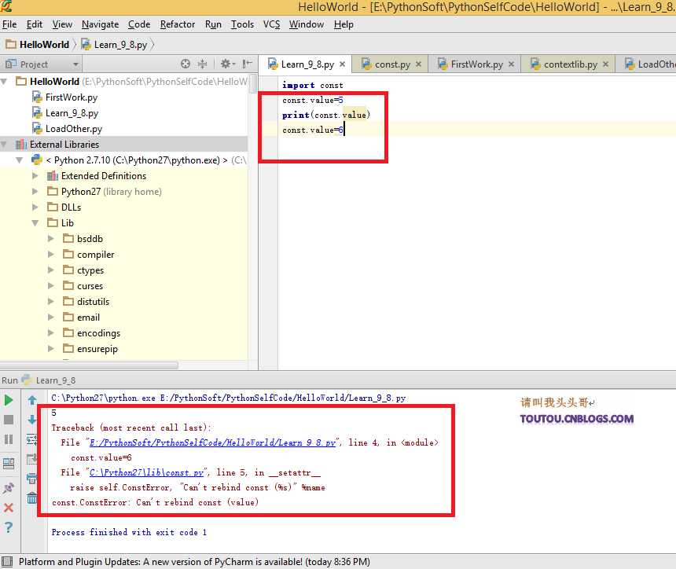Open the Refactor menu

[178, 24]
